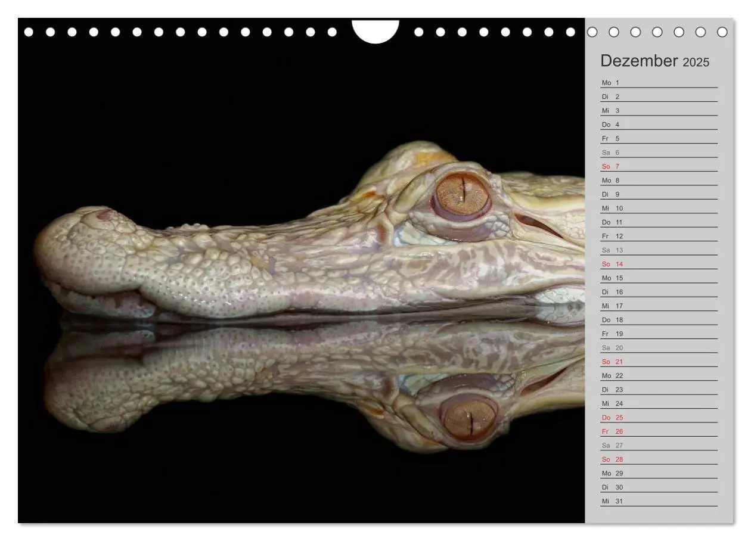Click the Do 18 date row
The image size is (751, 541).
click(659, 320)
